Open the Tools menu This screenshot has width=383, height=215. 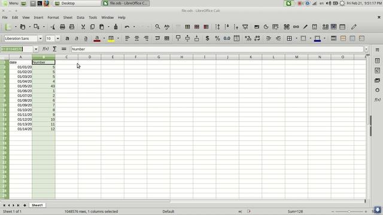(93, 17)
